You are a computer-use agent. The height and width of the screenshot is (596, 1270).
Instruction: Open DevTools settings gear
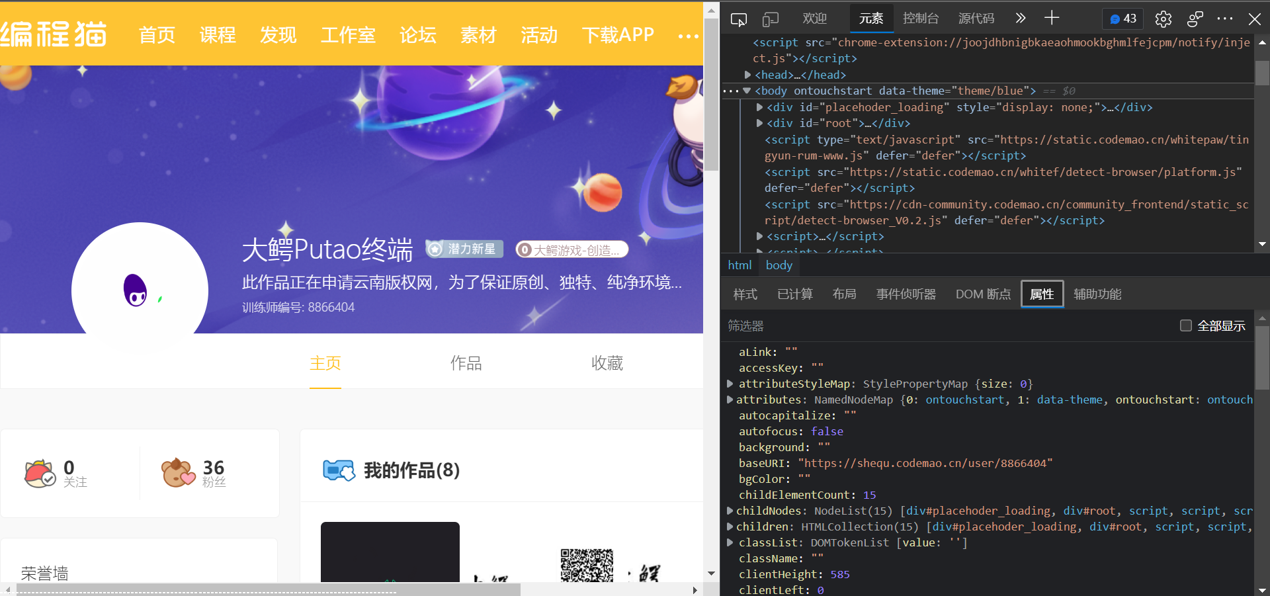(x=1163, y=19)
